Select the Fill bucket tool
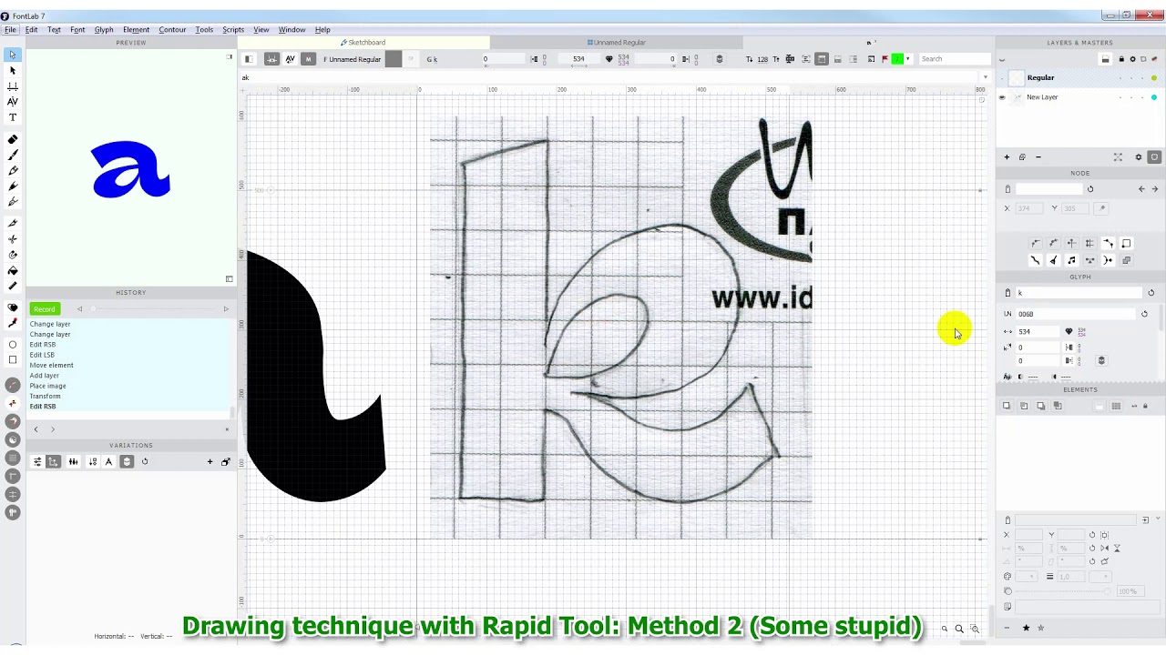This screenshot has width=1166, height=655. (x=13, y=270)
